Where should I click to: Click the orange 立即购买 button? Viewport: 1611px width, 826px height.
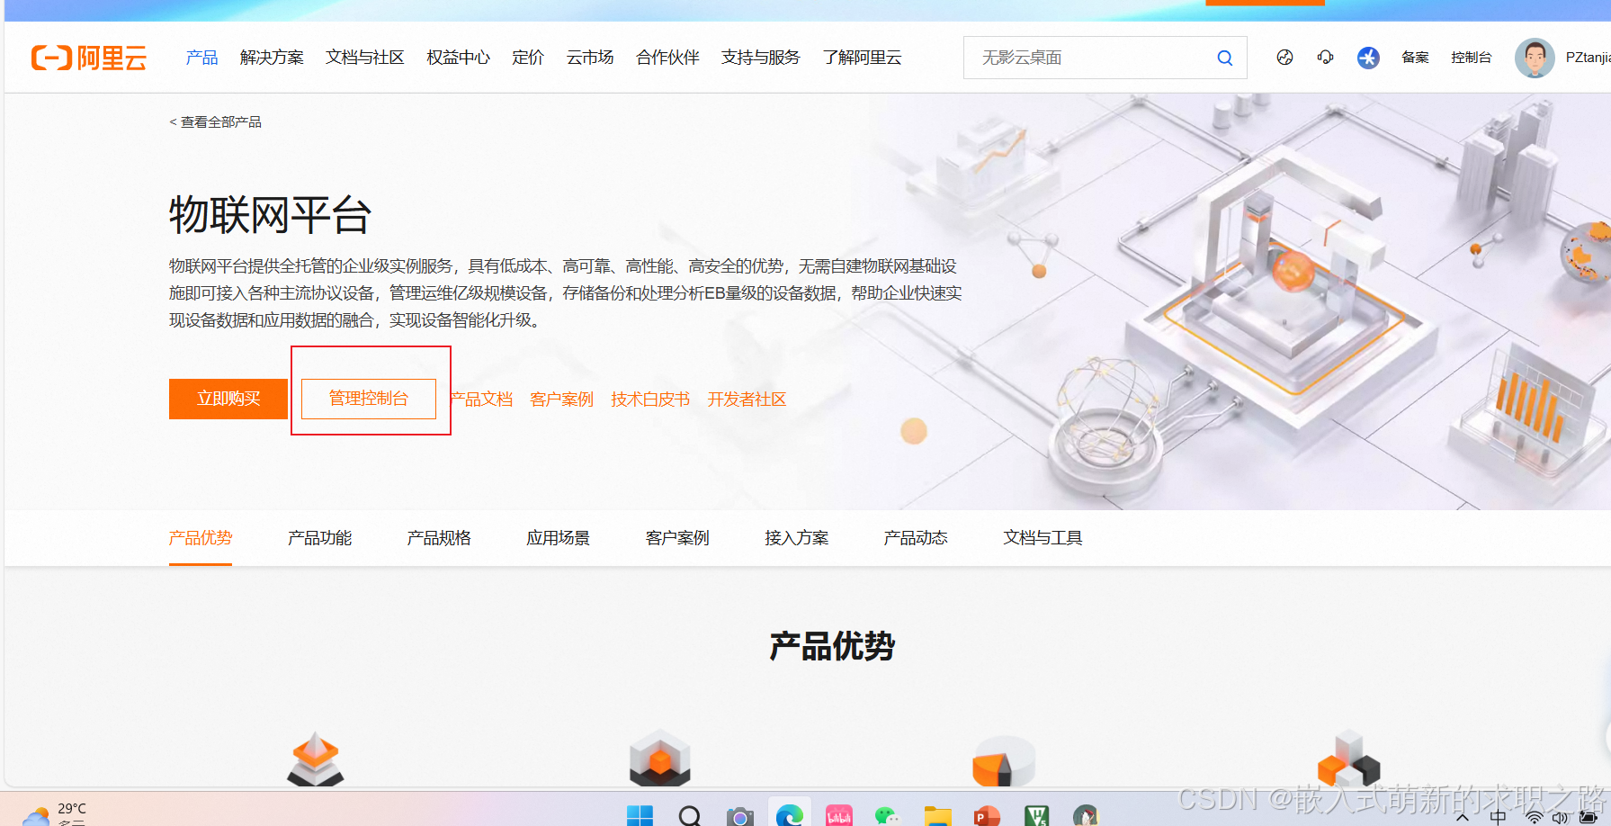(228, 399)
